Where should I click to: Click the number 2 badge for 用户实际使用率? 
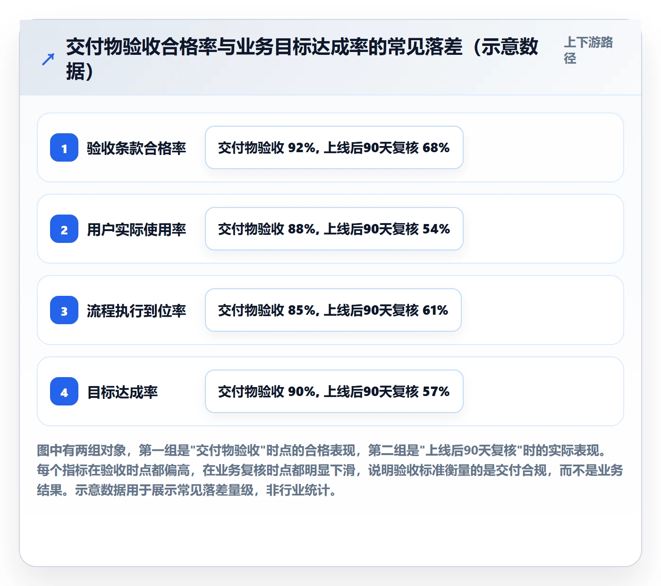click(64, 229)
